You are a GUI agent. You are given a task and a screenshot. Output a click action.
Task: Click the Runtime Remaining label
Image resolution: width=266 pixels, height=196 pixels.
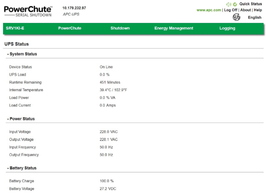click(x=25, y=83)
